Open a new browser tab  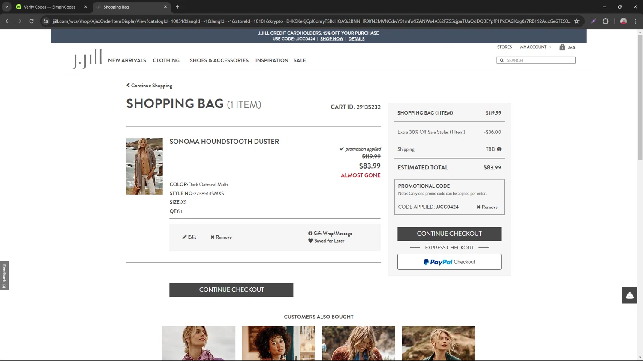(x=177, y=7)
